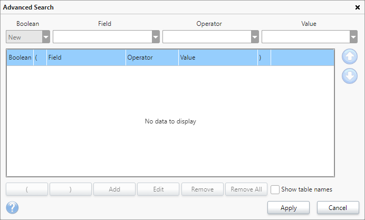This screenshot has width=365, height=220.
Task: Click the Cancel button
Action: coord(338,208)
